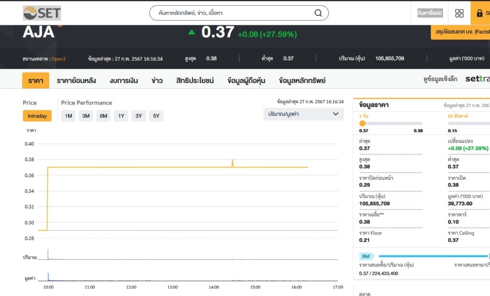
Task: Select the Intraday chart view
Action: pyautogui.click(x=37, y=116)
